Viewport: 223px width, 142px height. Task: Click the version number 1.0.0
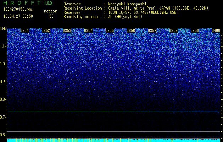pyautogui.click(x=48, y=3)
